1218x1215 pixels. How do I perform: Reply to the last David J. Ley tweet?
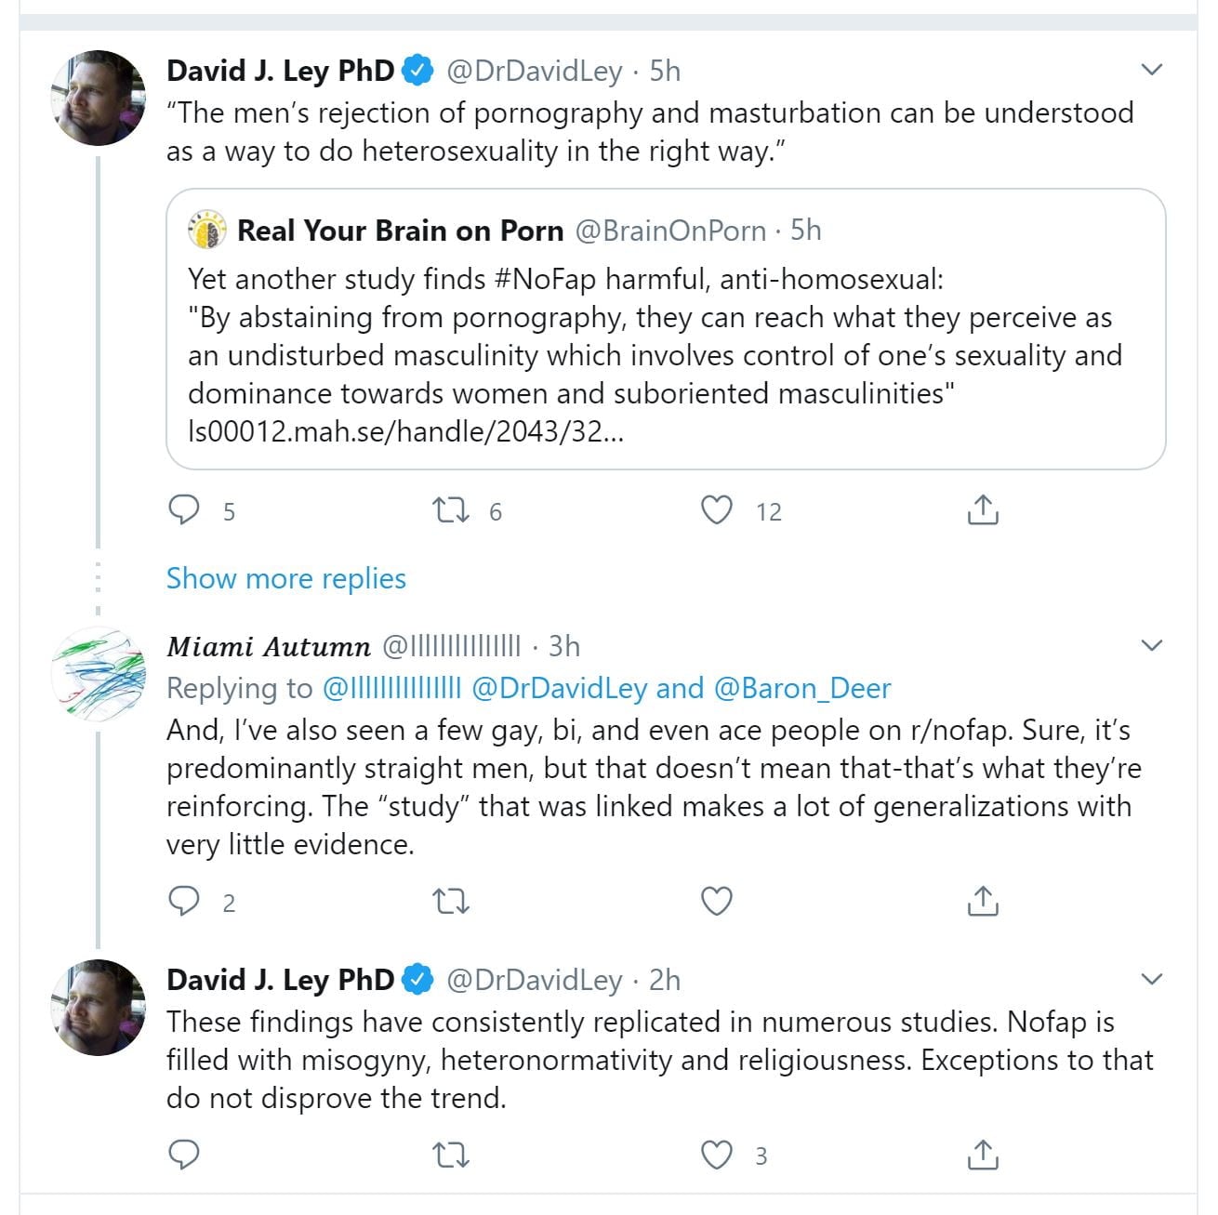[x=184, y=1155]
